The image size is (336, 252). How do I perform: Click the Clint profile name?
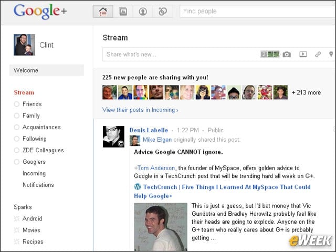coord(46,45)
